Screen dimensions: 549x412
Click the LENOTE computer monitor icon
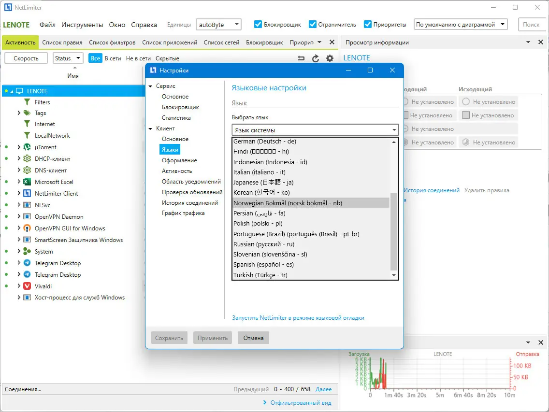point(19,91)
